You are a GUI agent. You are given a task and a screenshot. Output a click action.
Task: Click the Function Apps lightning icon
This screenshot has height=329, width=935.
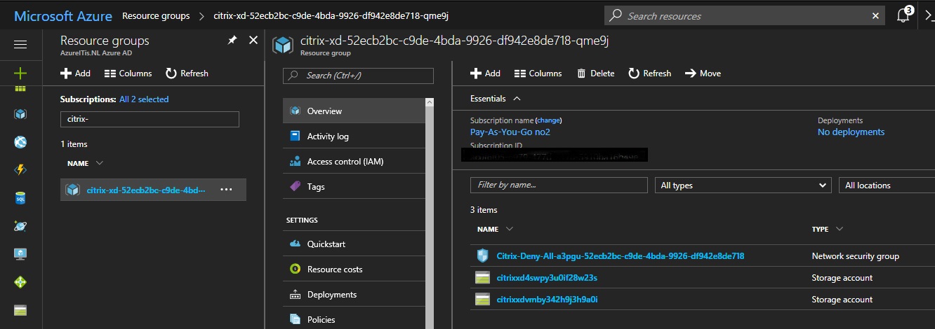[x=20, y=170]
